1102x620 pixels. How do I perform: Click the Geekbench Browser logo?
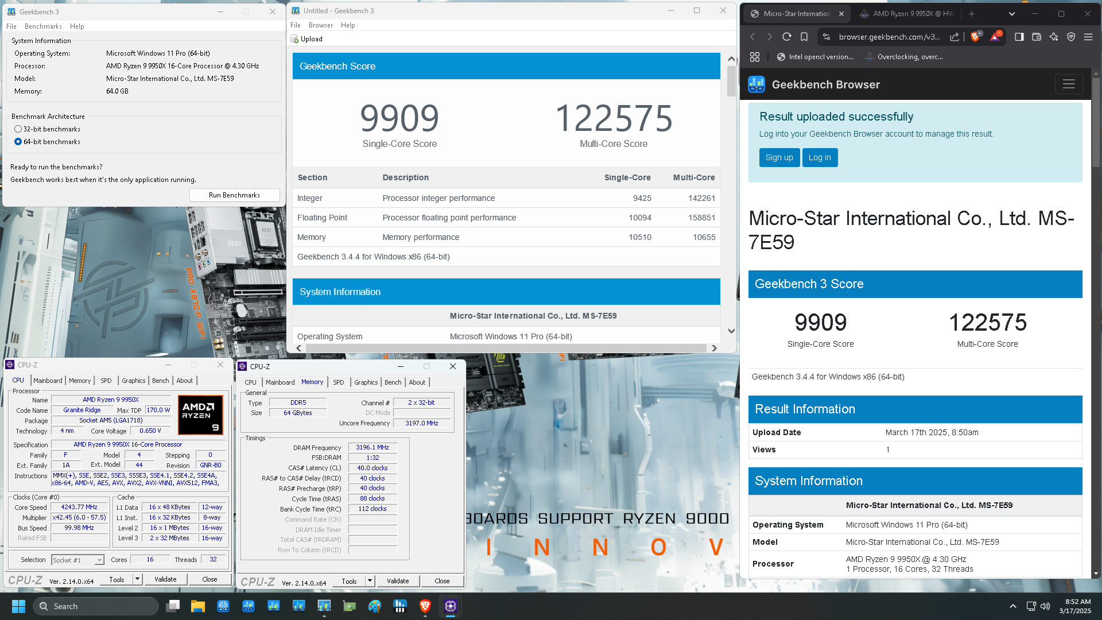(756, 84)
